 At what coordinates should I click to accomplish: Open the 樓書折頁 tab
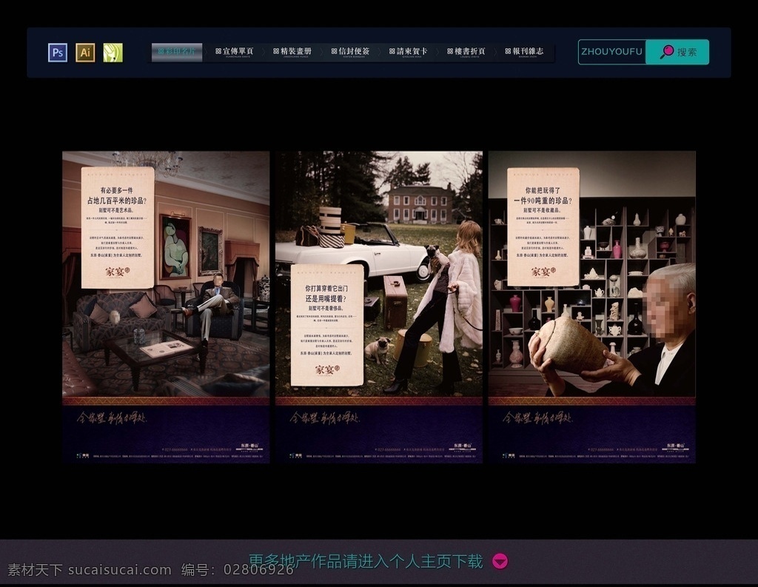pos(466,52)
